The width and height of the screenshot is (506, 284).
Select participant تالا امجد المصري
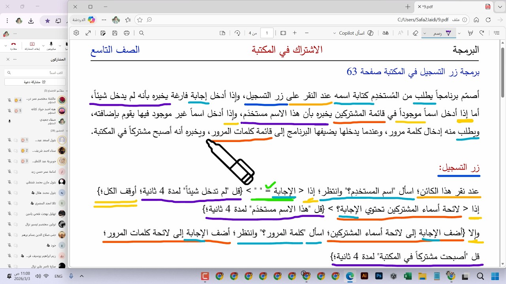36,203
